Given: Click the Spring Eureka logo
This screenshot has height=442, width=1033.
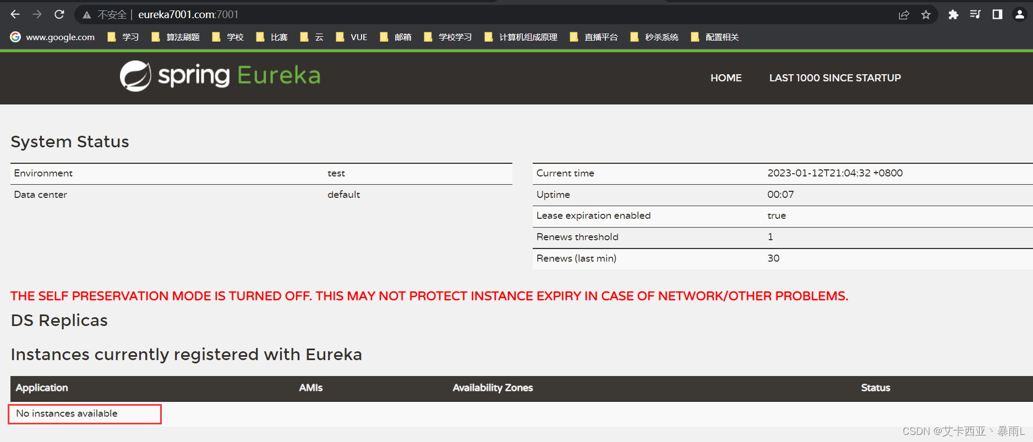Looking at the screenshot, I should coord(220,76).
